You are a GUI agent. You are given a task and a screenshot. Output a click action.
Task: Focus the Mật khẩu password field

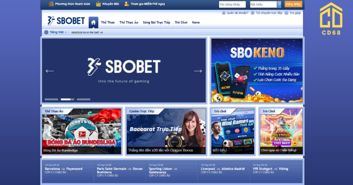tap(263, 4)
